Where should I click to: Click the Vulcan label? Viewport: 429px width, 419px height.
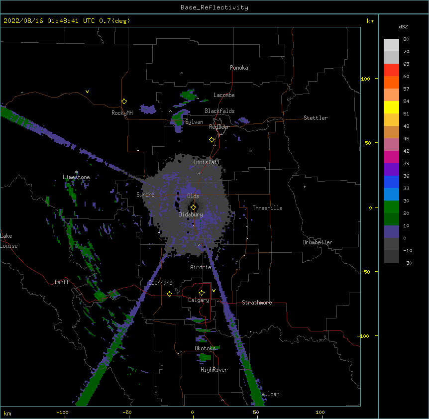tap(270, 394)
